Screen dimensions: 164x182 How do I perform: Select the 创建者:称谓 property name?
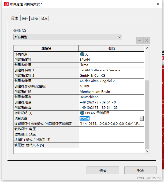tap(46, 65)
